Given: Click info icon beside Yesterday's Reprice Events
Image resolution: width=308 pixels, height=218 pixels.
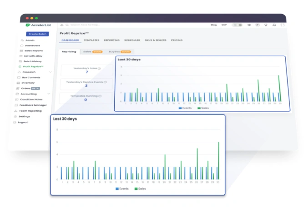Looking at the screenshot, I should [x=105, y=82].
